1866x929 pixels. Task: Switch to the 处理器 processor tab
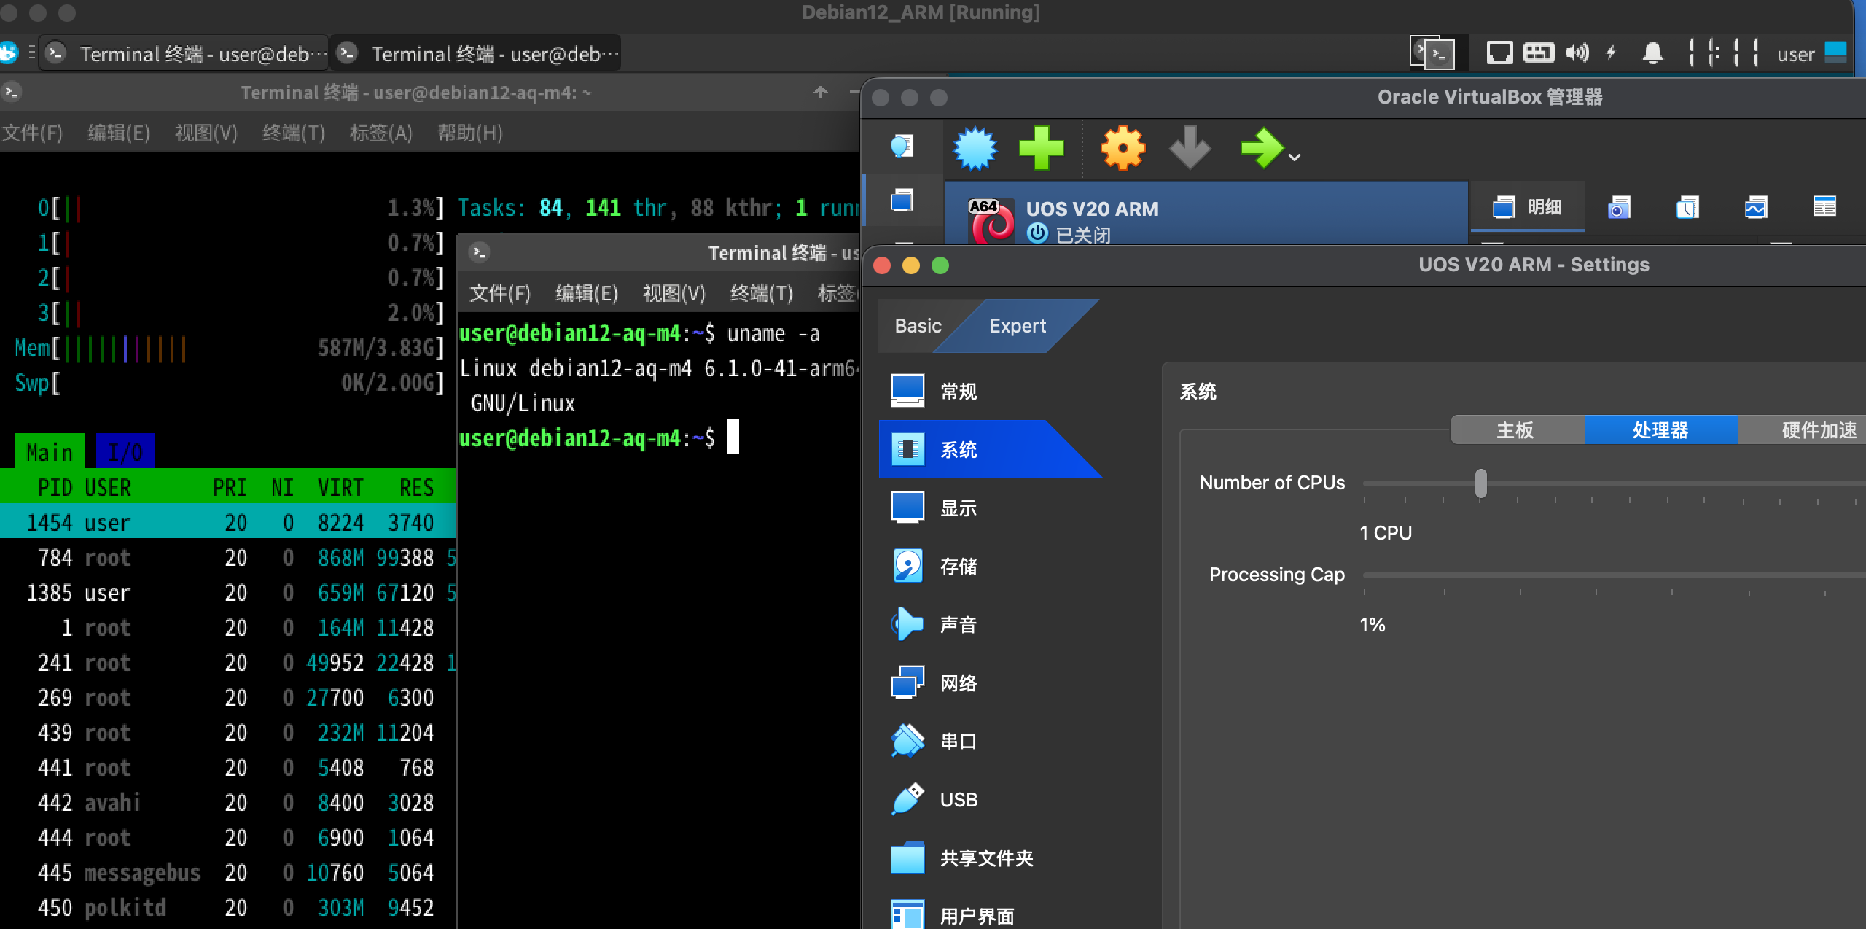pos(1660,430)
